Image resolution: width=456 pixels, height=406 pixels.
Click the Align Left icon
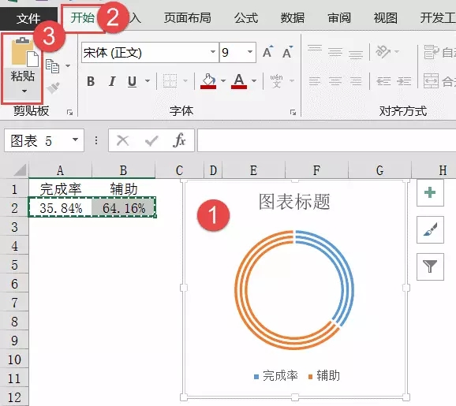(x=315, y=80)
